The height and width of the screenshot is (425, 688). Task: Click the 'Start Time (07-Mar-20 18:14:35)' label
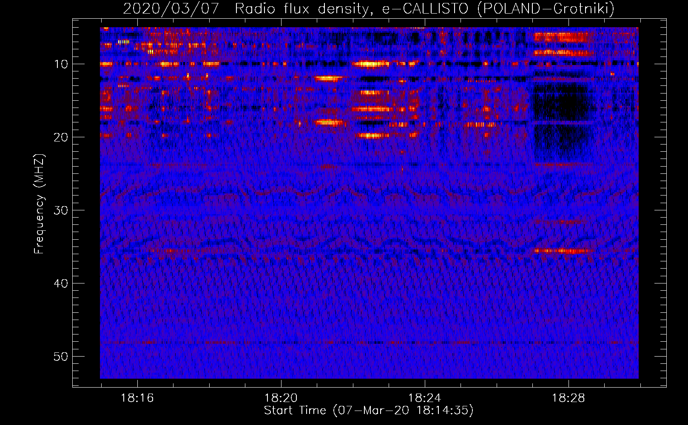[369, 410]
